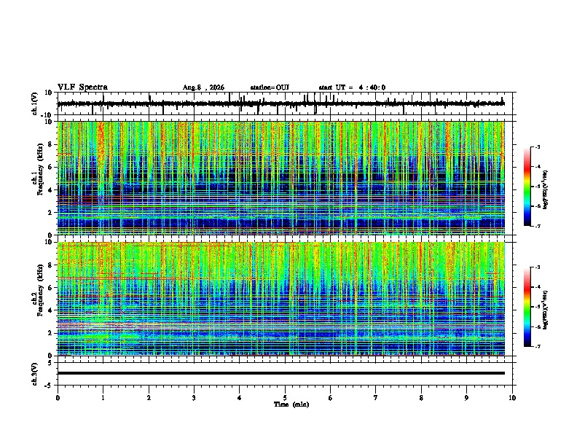
Task: Click the ch.1 color bar "log(PSD)" label
Action: (x=546, y=189)
